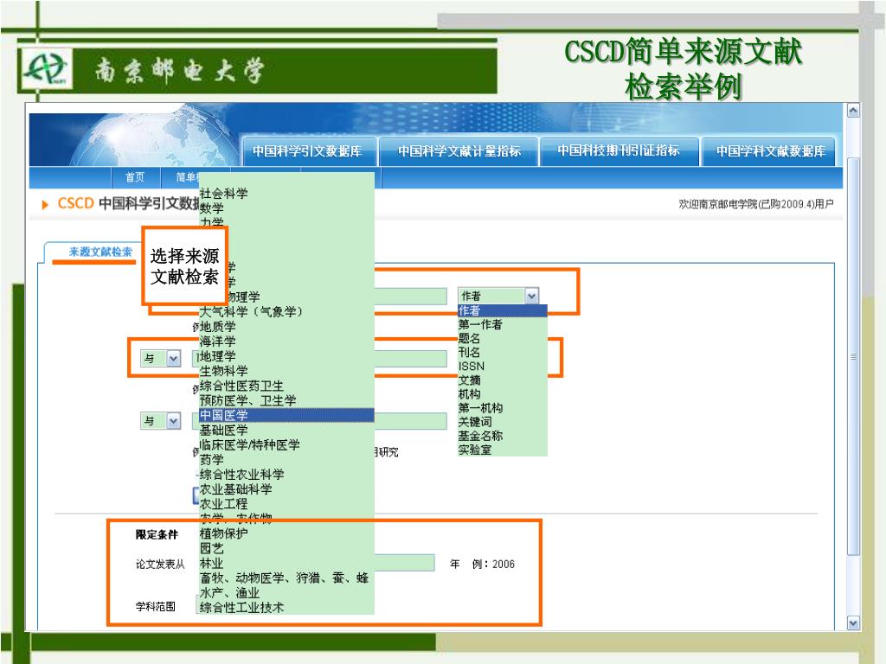The width and height of the screenshot is (886, 664).
Task: Choose 地理学 in subject list
Action: pyautogui.click(x=286, y=356)
